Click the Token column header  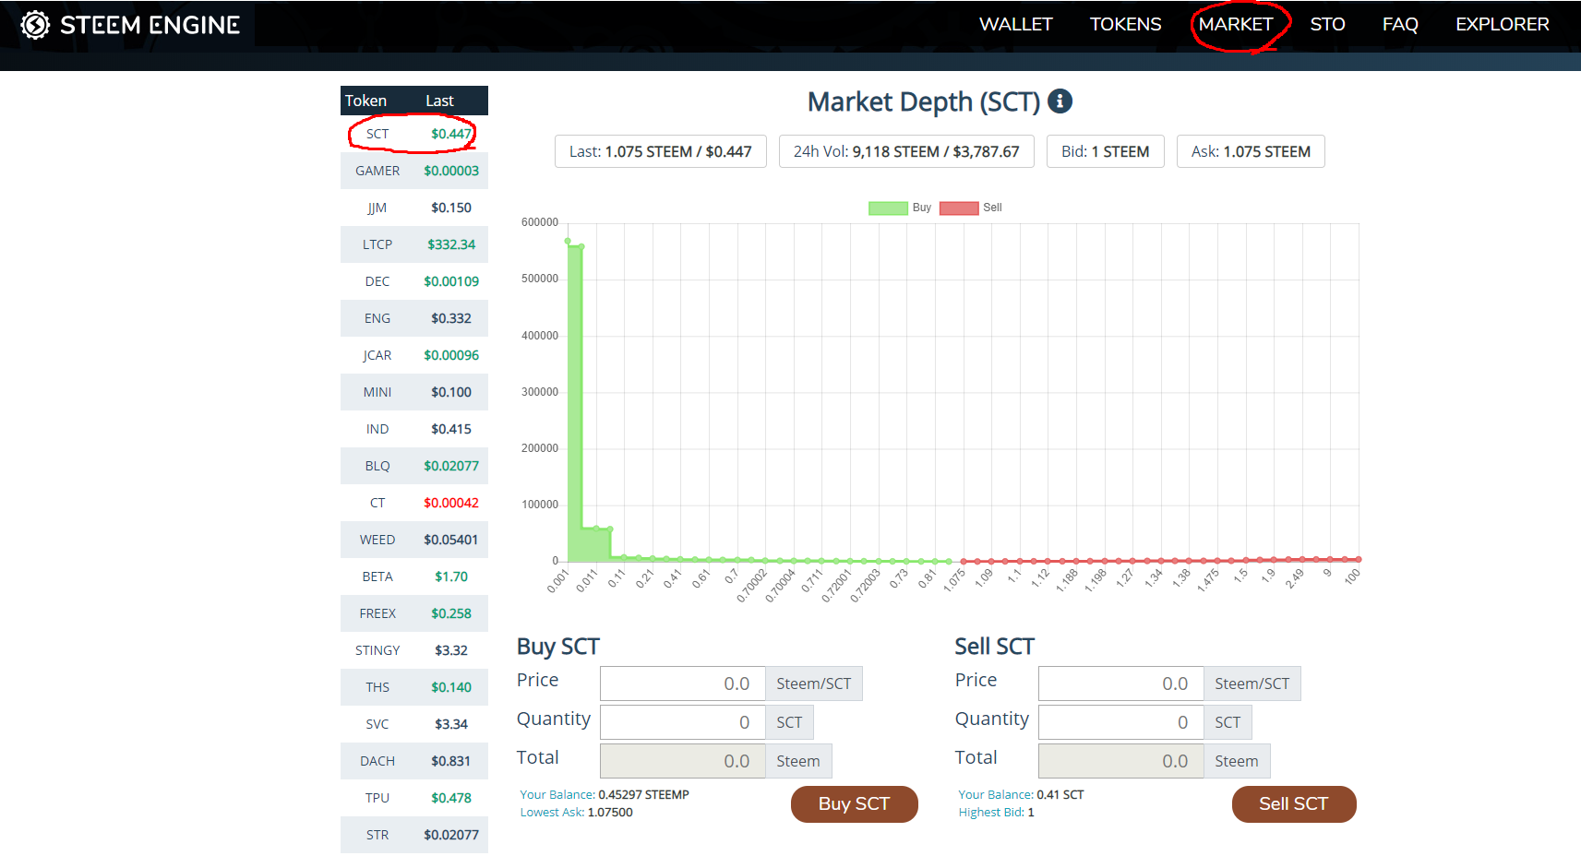click(x=365, y=101)
